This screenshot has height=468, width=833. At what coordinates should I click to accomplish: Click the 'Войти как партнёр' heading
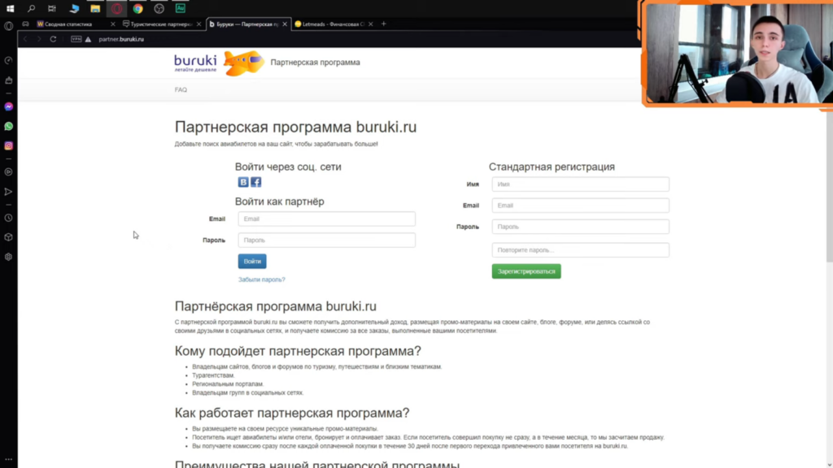pos(280,201)
